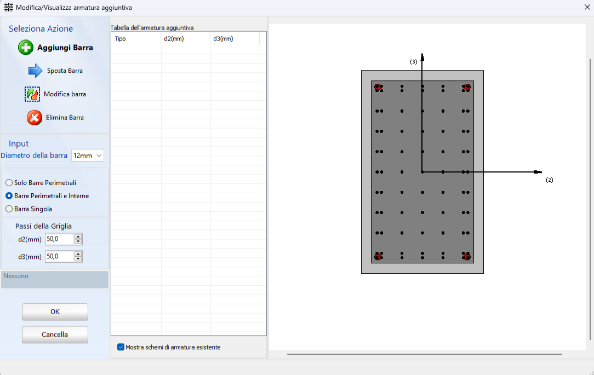This screenshot has width=594, height=375.
Task: Click the Modifica barra swap-arrows icon
Action: point(32,94)
